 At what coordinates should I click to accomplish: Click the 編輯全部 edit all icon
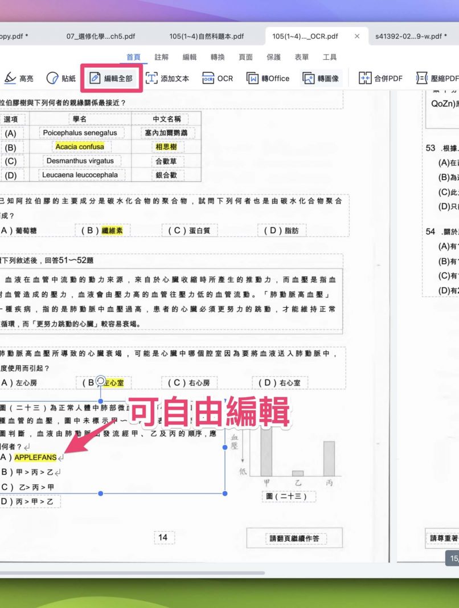(95, 78)
